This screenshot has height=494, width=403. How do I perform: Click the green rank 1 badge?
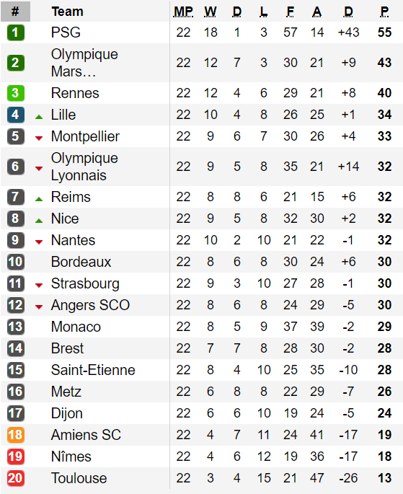[x=15, y=32]
